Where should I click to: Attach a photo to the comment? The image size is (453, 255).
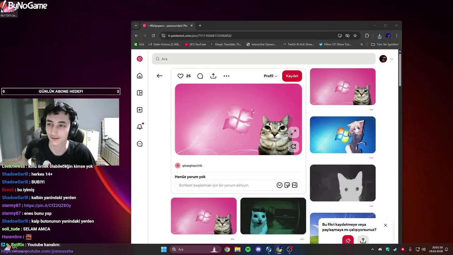(295, 185)
